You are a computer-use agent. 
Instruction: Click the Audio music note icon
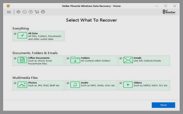coord(75,85)
